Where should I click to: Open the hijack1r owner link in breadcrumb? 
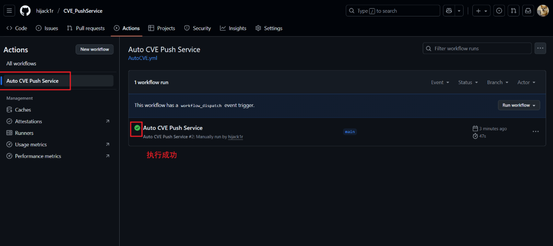coord(45,11)
